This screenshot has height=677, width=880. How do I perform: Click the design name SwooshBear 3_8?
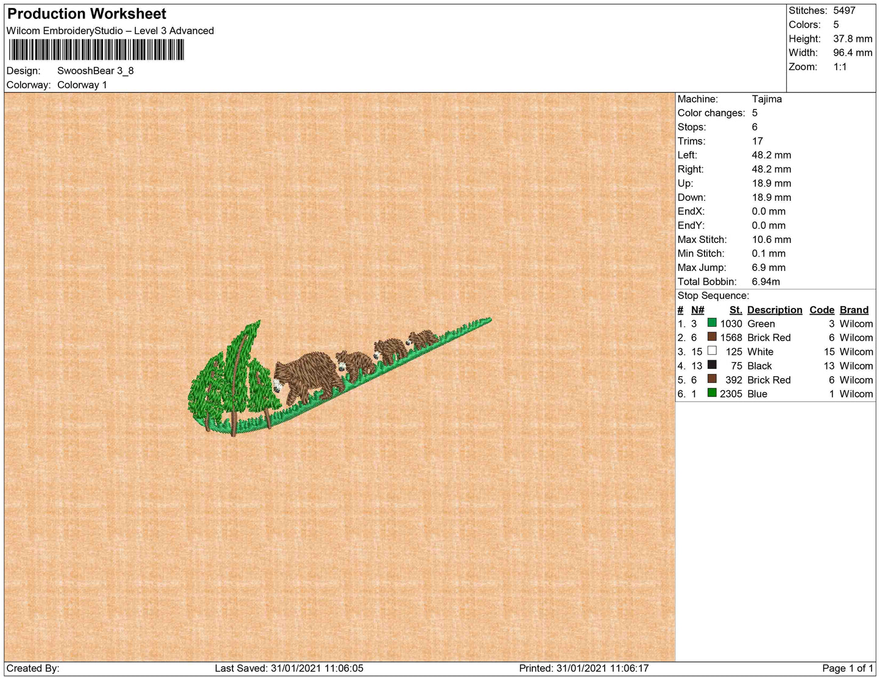pyautogui.click(x=95, y=71)
